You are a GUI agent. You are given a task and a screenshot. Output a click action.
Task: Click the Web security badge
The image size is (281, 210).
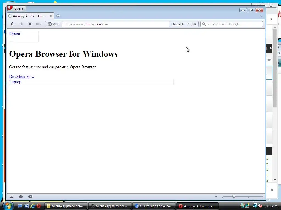(54, 24)
